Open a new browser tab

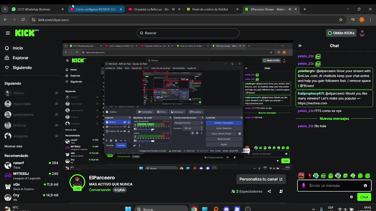tap(305, 9)
